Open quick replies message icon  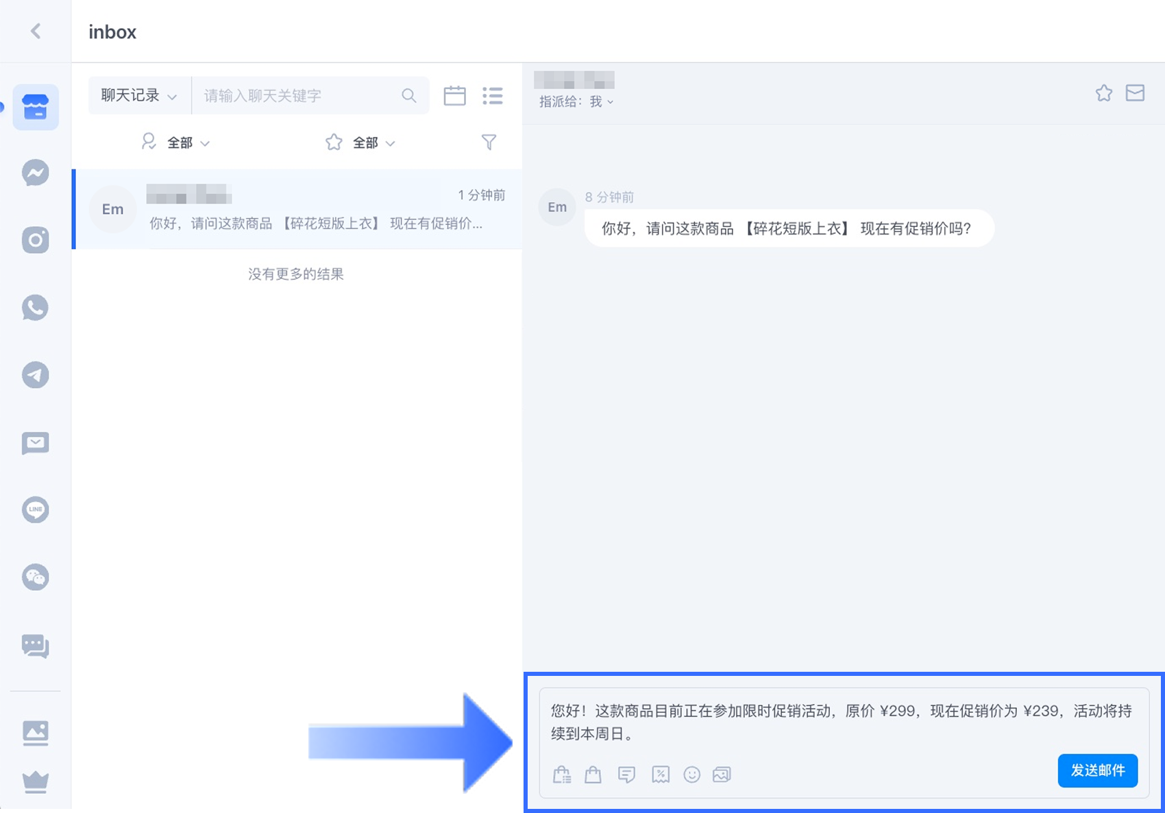tap(626, 775)
